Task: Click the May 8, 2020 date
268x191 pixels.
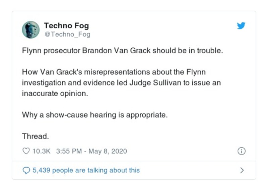Action: click(x=108, y=151)
